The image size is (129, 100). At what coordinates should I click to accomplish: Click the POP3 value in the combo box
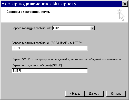click(57, 28)
